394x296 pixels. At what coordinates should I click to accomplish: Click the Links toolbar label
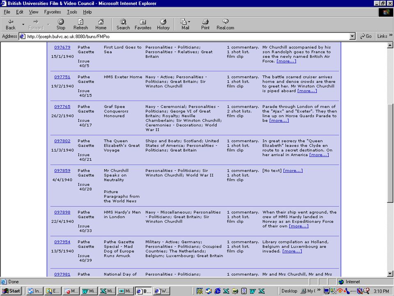[x=382, y=36]
